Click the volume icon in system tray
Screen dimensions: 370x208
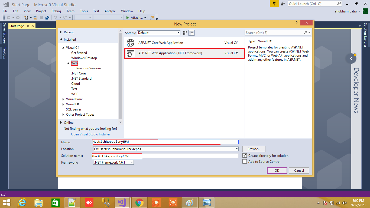coord(345,203)
